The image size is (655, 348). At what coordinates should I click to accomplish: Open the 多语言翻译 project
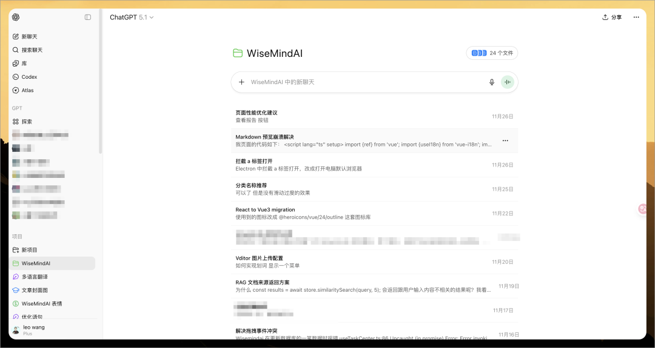point(53,277)
